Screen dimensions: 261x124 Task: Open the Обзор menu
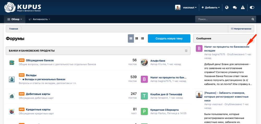coord(14,19)
